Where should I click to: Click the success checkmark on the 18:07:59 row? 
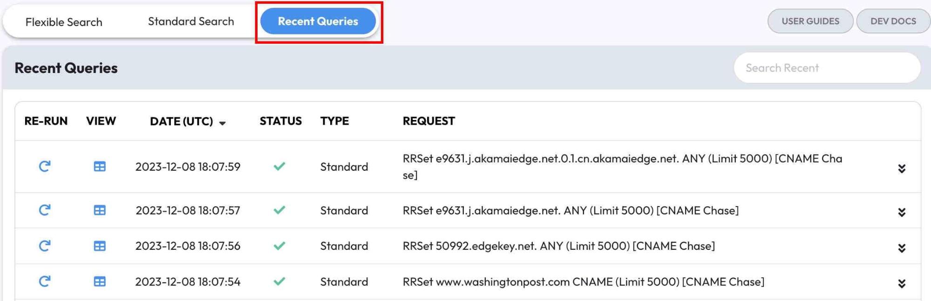tap(279, 166)
